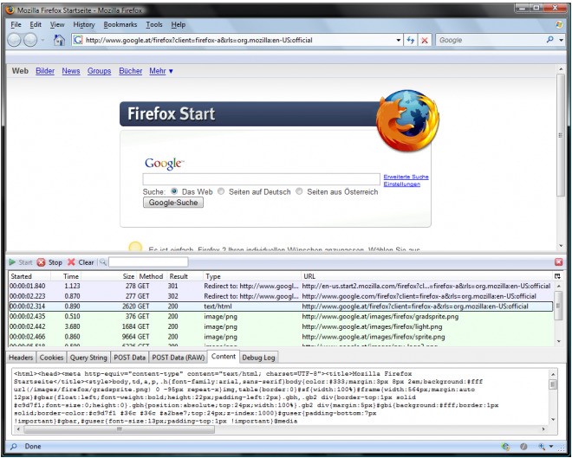This screenshot has width=572, height=458.
Task: Click the search magnifier icon in search box
Action: (x=549, y=40)
